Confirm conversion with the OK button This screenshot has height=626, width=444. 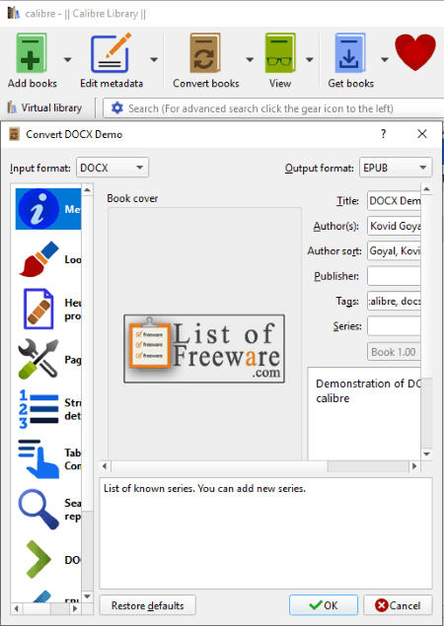click(x=324, y=605)
